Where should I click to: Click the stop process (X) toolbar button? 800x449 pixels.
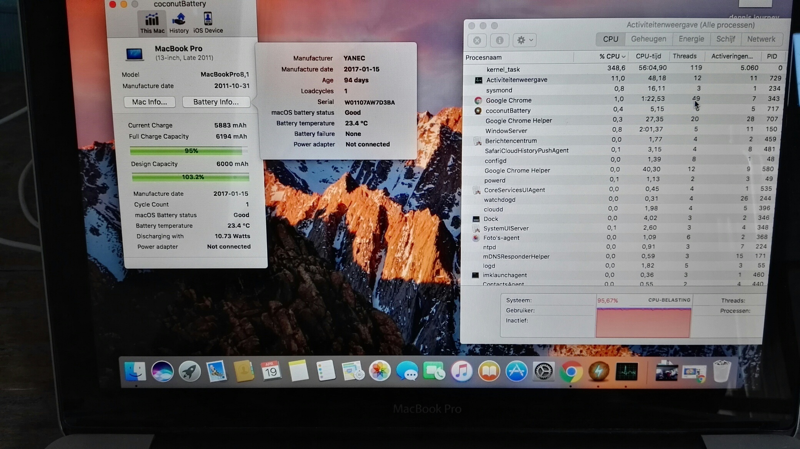(x=477, y=40)
